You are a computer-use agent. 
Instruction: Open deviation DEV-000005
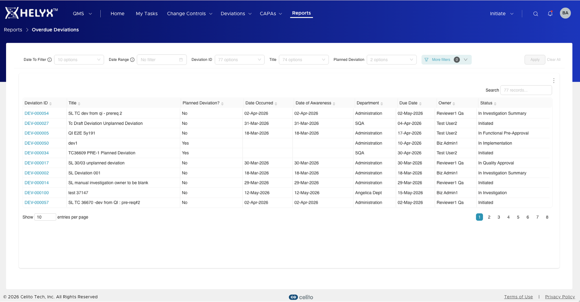(x=37, y=133)
